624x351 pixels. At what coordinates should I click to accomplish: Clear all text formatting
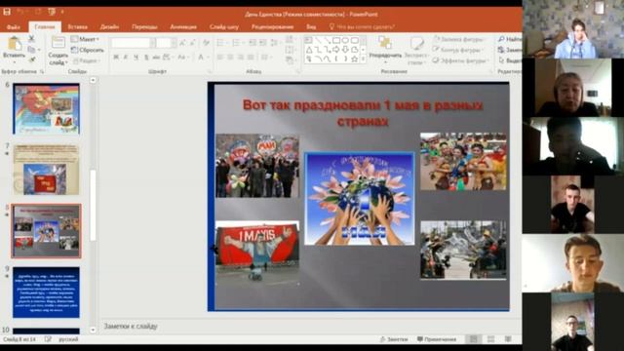[x=206, y=43]
